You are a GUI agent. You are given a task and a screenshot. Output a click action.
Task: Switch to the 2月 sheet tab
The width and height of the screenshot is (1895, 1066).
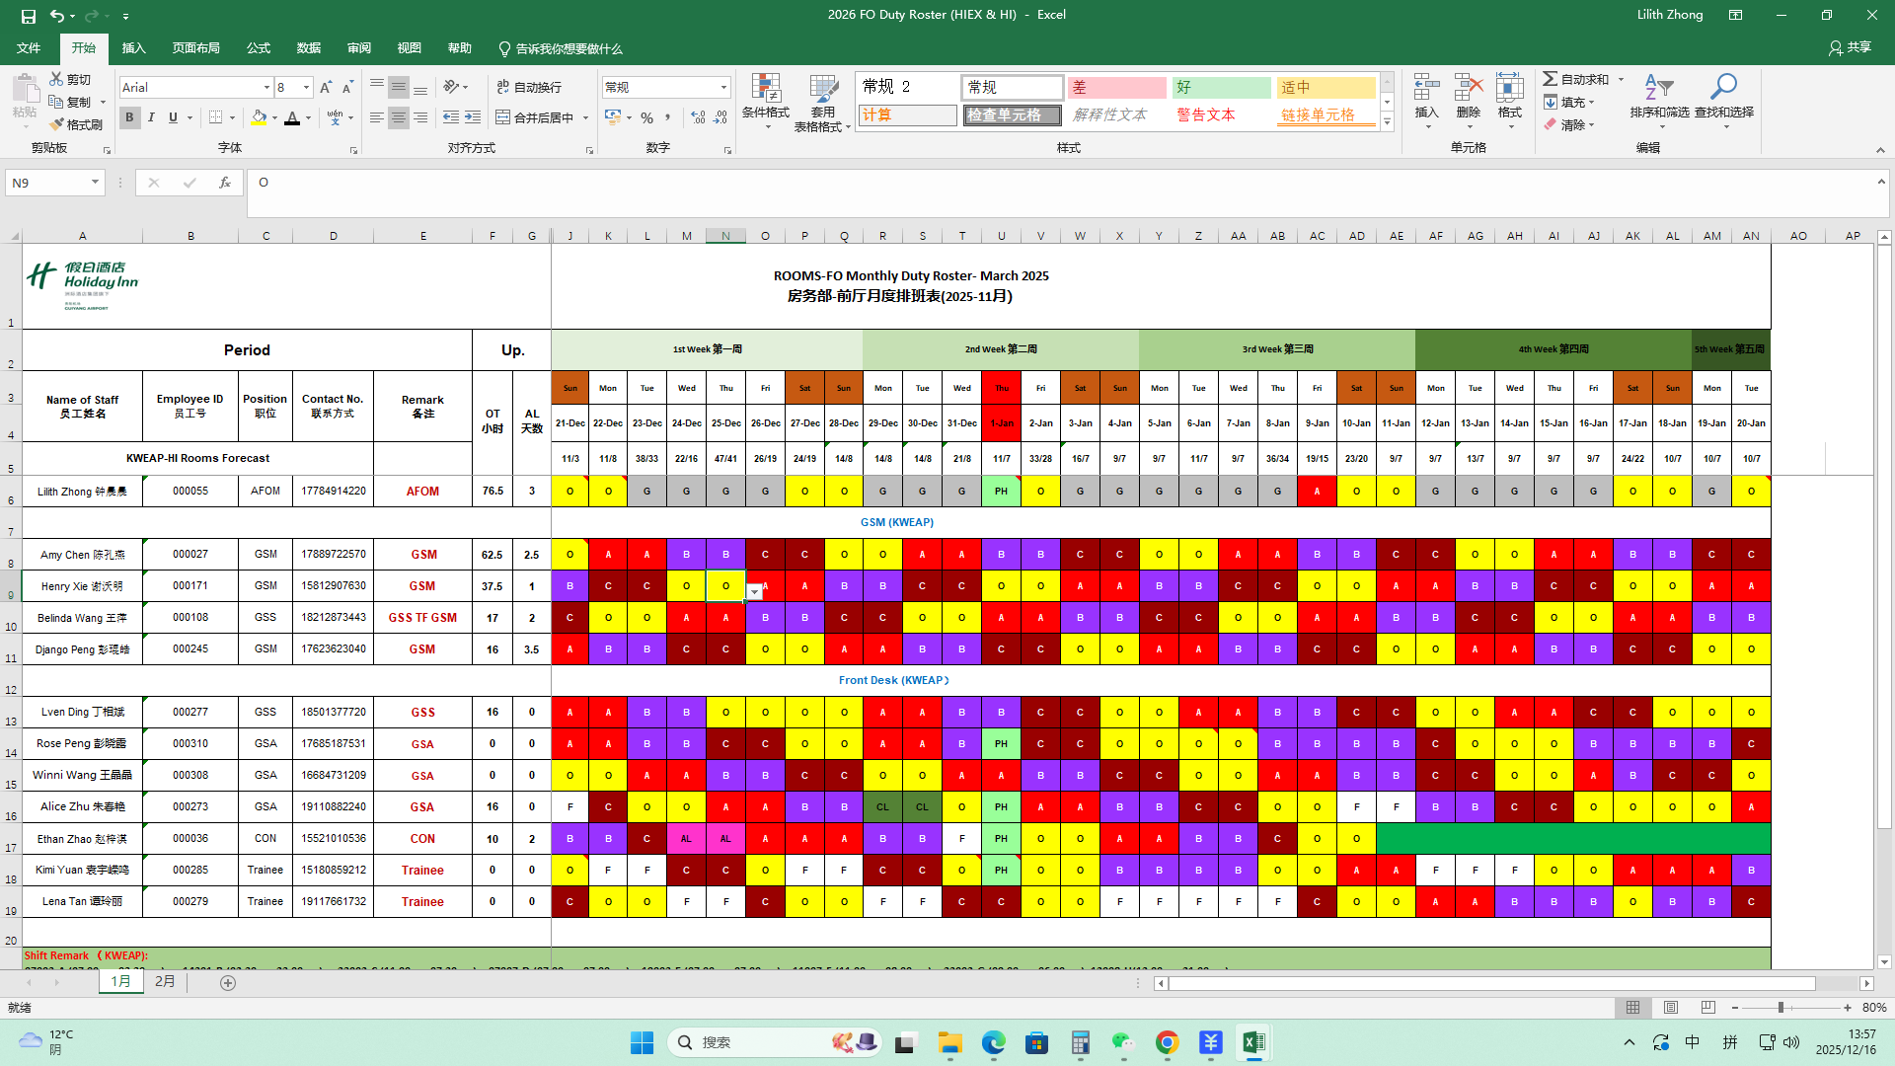coord(165,982)
